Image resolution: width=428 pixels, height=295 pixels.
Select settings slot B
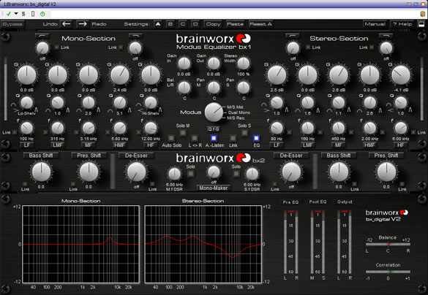[170, 24]
